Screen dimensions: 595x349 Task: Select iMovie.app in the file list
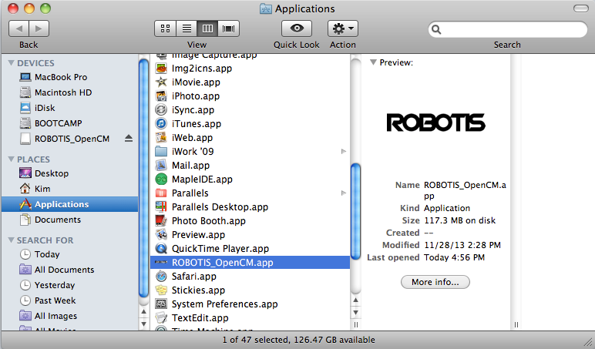[x=196, y=82]
